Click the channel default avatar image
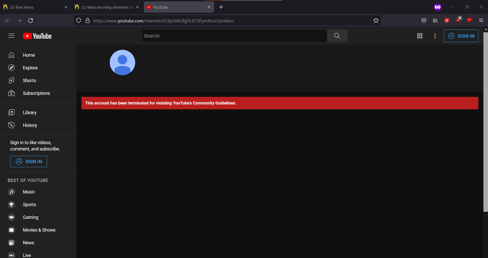Image resolution: width=488 pixels, height=258 pixels. coord(122,63)
